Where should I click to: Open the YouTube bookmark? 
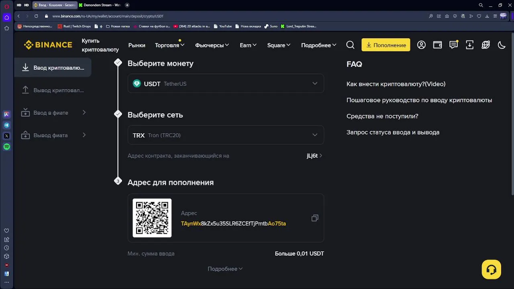click(223, 26)
